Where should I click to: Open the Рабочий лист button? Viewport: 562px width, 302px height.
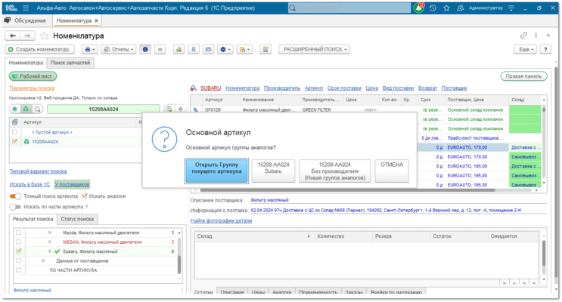click(33, 75)
